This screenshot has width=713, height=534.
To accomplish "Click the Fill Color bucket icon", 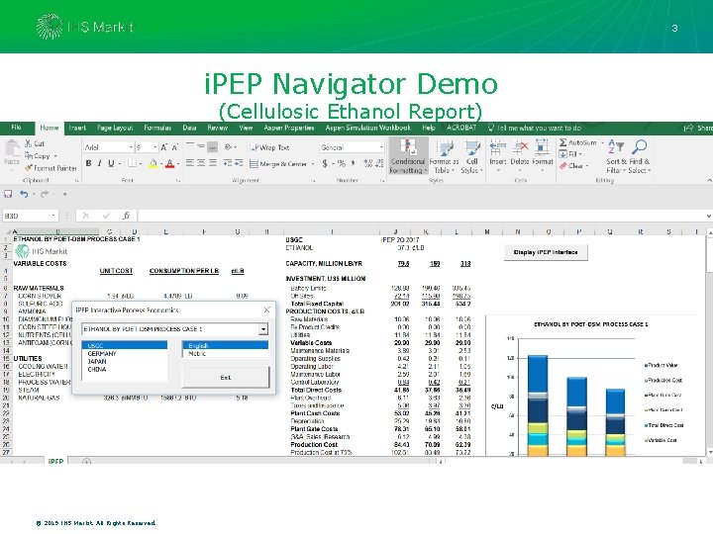I will coord(153,163).
